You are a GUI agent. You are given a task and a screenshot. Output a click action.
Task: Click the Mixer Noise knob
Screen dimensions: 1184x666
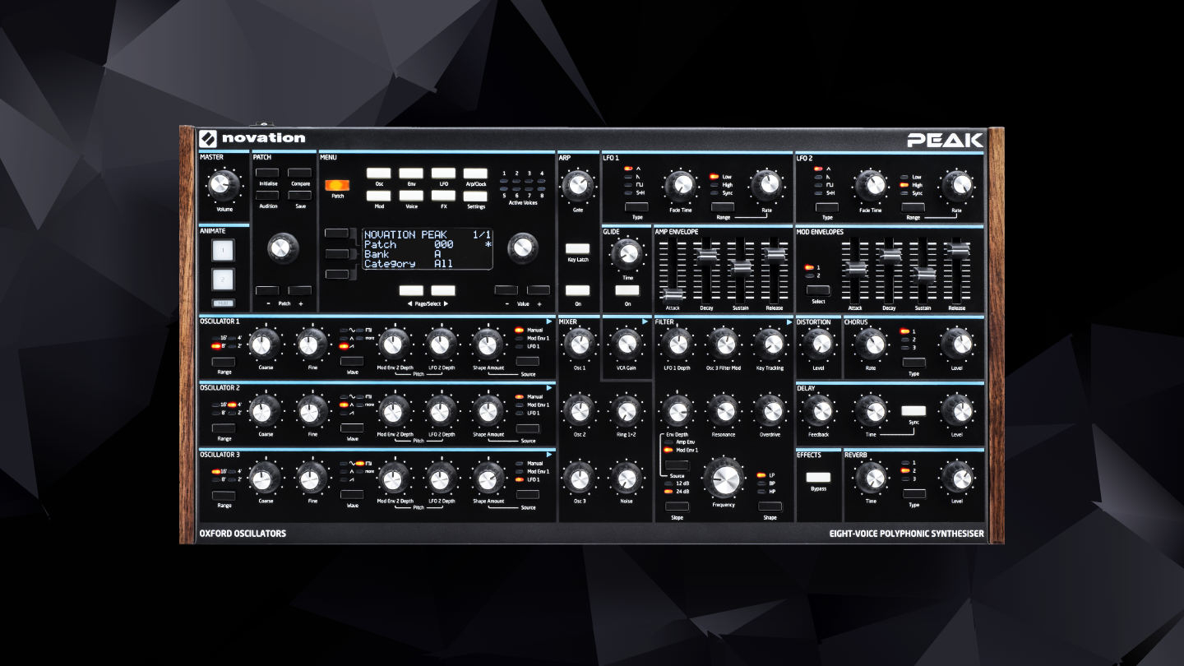(626, 478)
